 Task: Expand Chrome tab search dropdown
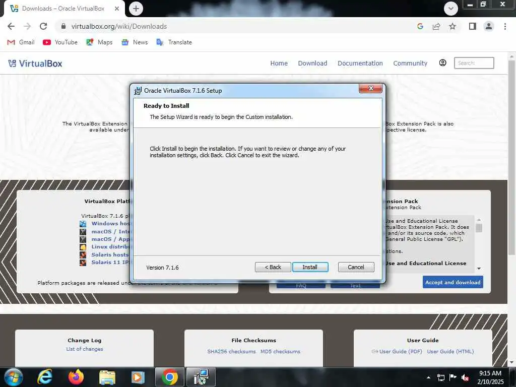pos(451,9)
